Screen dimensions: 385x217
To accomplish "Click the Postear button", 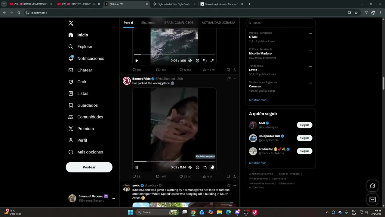I will pos(89,167).
